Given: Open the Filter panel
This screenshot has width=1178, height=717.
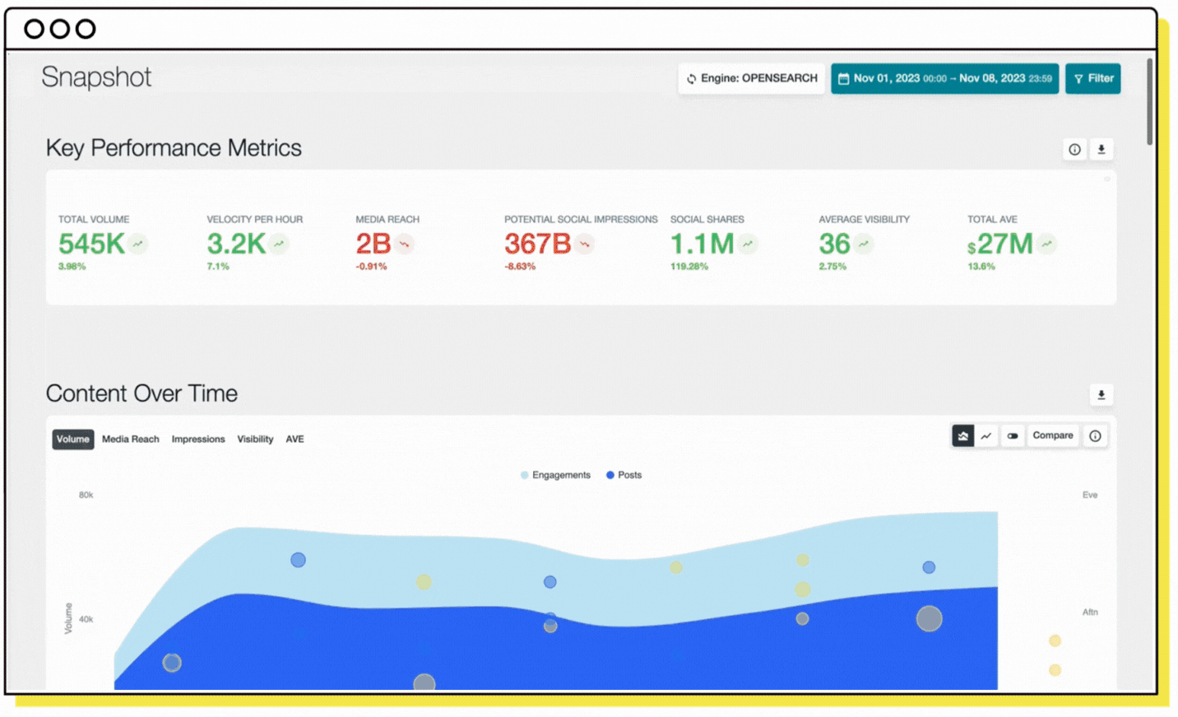Looking at the screenshot, I should coord(1092,79).
